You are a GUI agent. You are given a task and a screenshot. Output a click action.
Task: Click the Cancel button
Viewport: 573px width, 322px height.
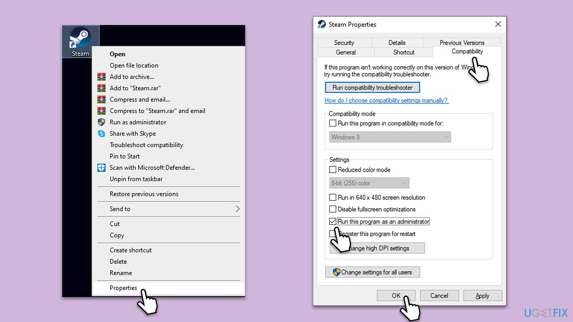pos(439,296)
